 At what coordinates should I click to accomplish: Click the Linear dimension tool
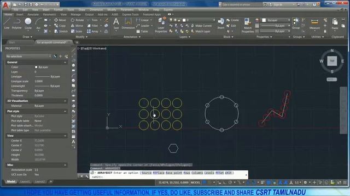142,20
